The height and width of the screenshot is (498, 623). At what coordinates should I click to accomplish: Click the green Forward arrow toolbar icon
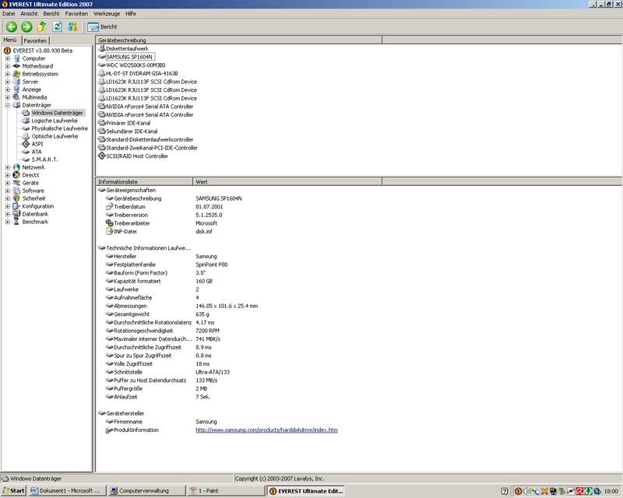pos(26,26)
